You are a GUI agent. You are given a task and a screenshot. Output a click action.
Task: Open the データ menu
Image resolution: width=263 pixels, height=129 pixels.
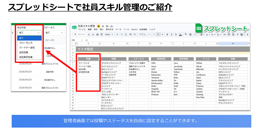click(118, 29)
